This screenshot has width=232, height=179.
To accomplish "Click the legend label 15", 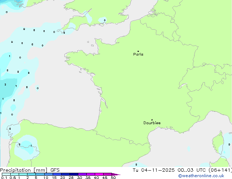I will 54,178.
